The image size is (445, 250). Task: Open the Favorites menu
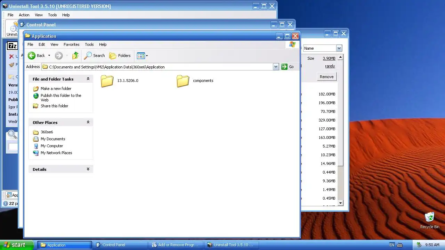coord(71,44)
